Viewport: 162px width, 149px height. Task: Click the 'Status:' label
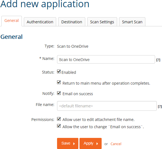(48, 72)
